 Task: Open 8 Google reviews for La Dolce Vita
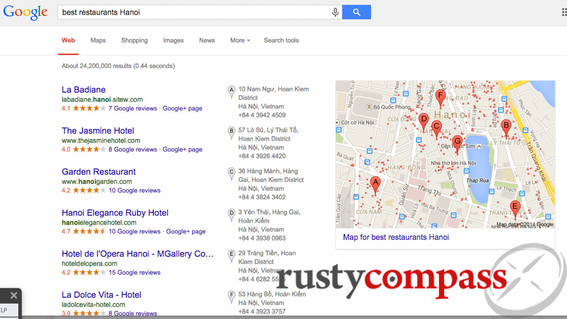click(133, 313)
